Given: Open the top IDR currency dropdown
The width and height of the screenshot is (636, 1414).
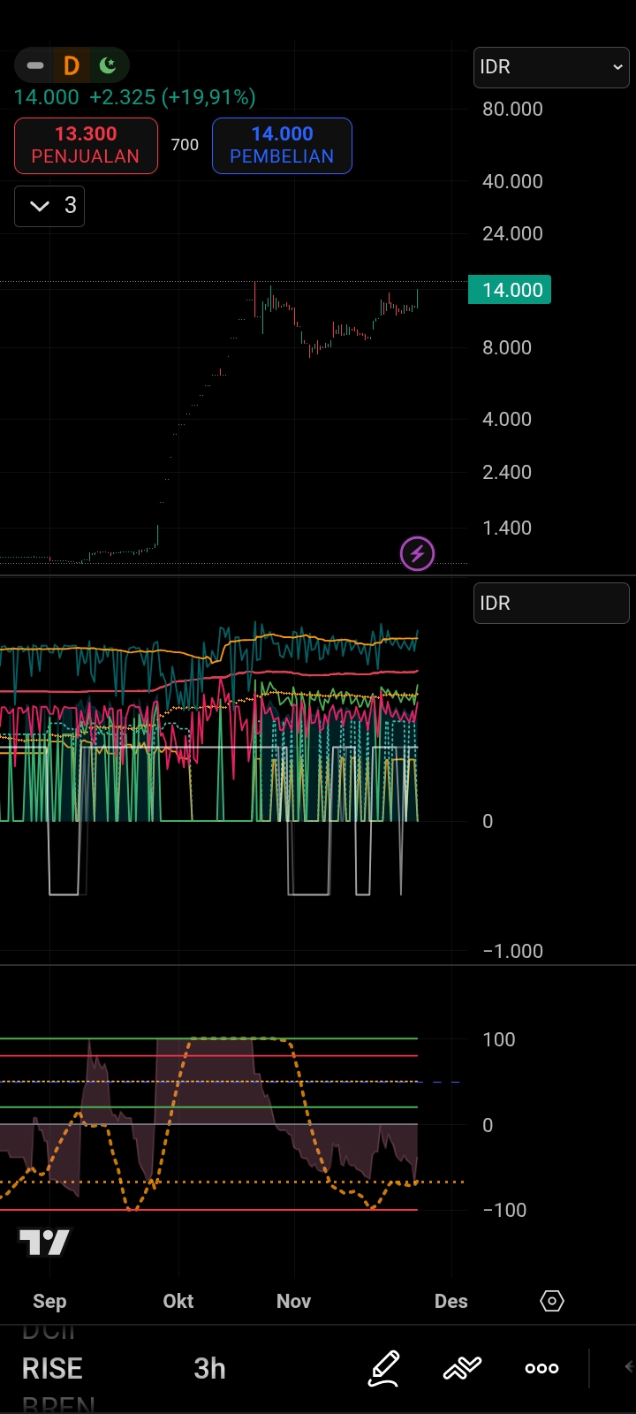Looking at the screenshot, I should click(x=551, y=67).
